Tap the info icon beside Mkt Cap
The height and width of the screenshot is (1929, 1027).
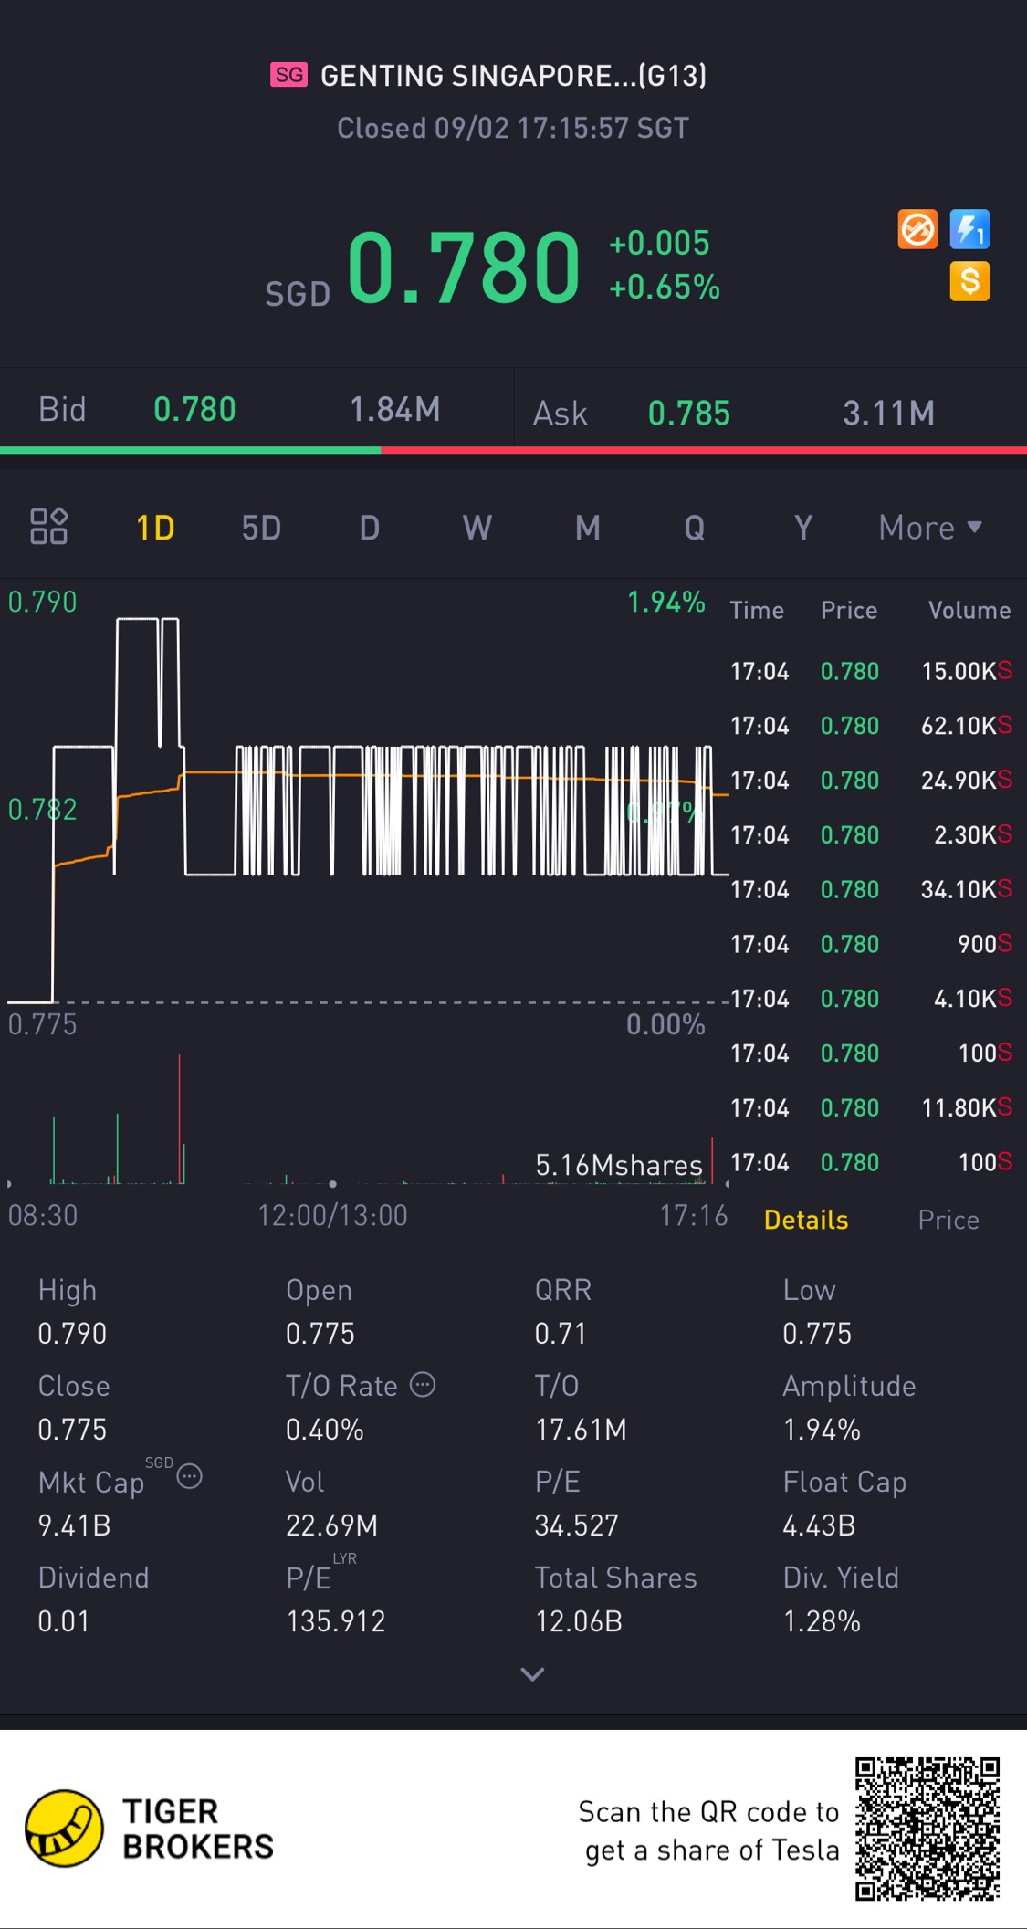189,1476
